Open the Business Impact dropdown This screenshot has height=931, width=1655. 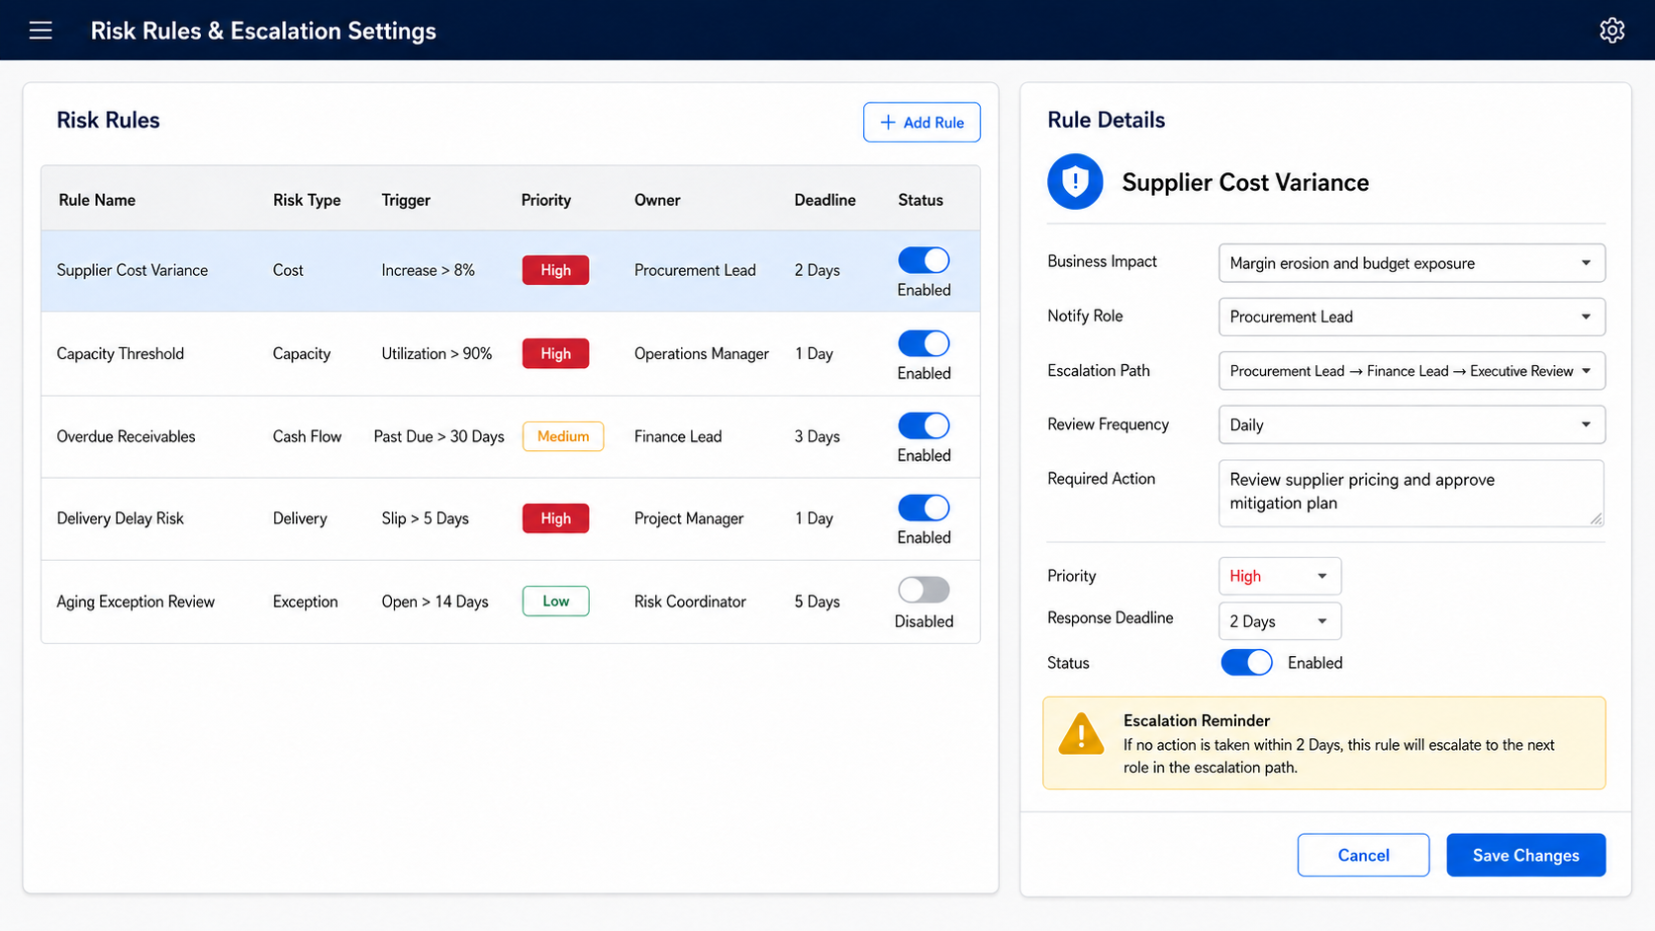click(1412, 263)
